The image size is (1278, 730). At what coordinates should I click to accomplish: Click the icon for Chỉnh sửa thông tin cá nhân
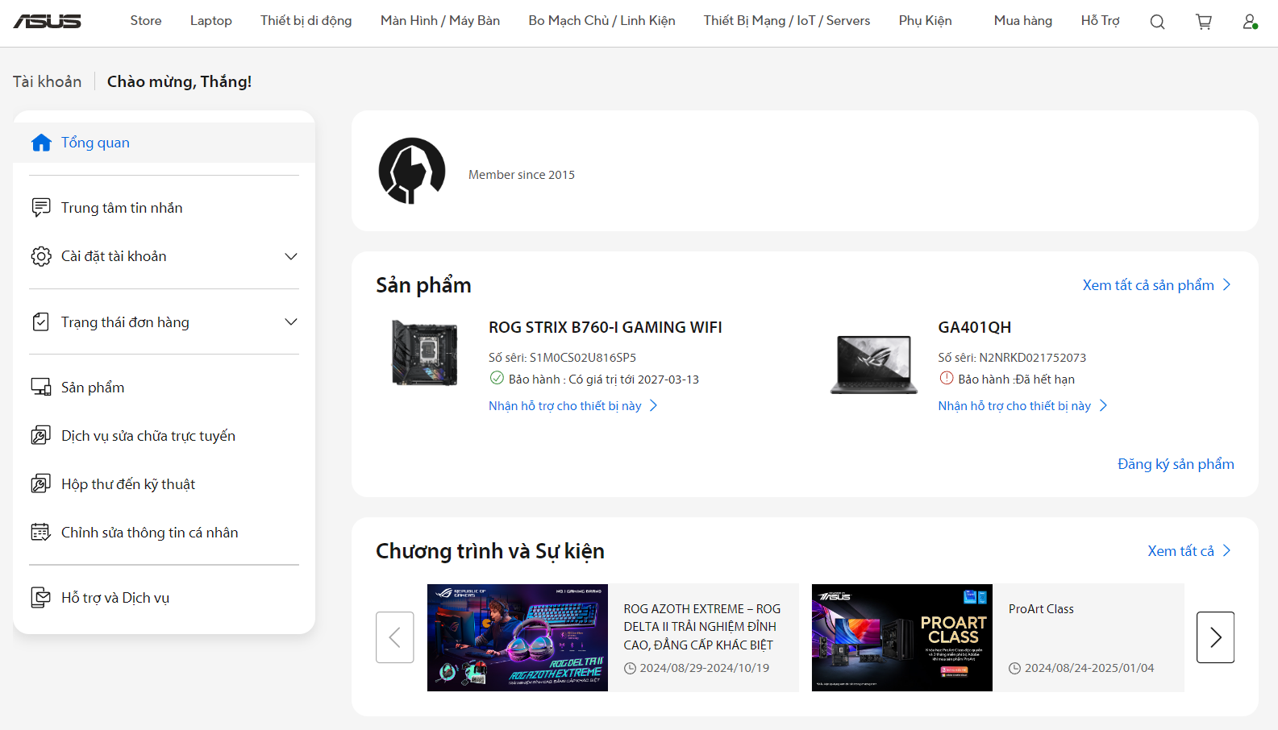click(x=41, y=533)
